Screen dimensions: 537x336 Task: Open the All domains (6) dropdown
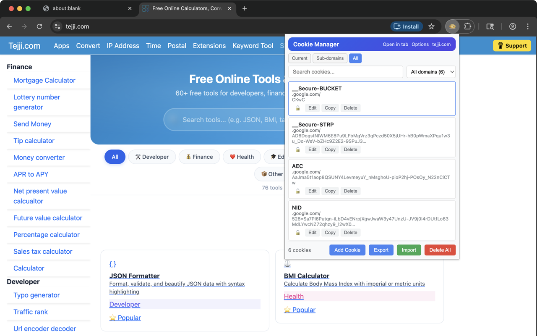pyautogui.click(x=431, y=72)
